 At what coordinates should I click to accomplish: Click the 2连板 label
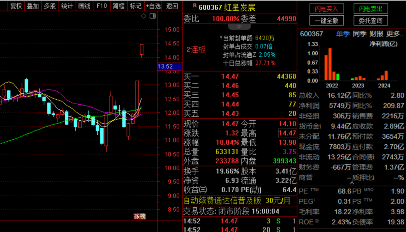pos(196,49)
